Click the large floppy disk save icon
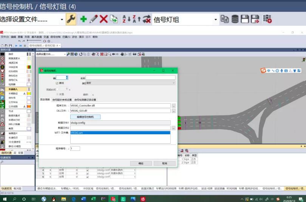 click(245, 19)
